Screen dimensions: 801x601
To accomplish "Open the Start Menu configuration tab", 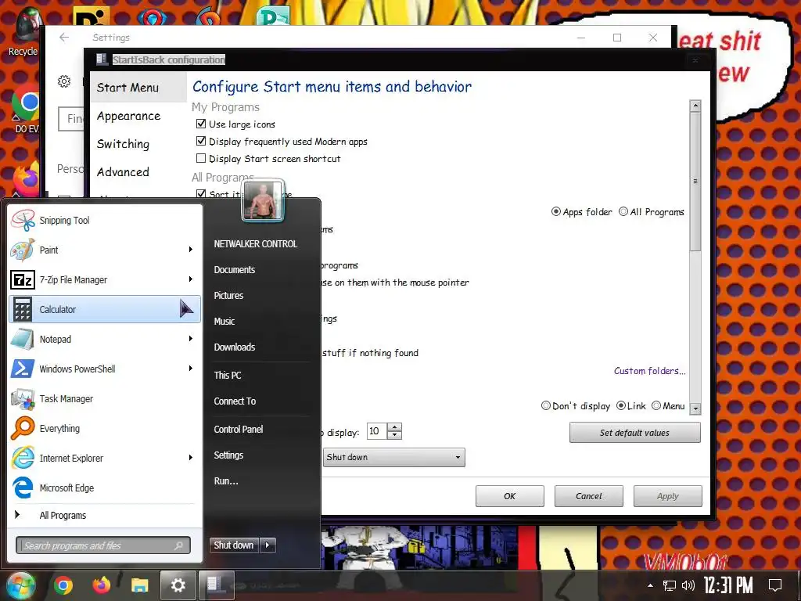I will 138,88.
